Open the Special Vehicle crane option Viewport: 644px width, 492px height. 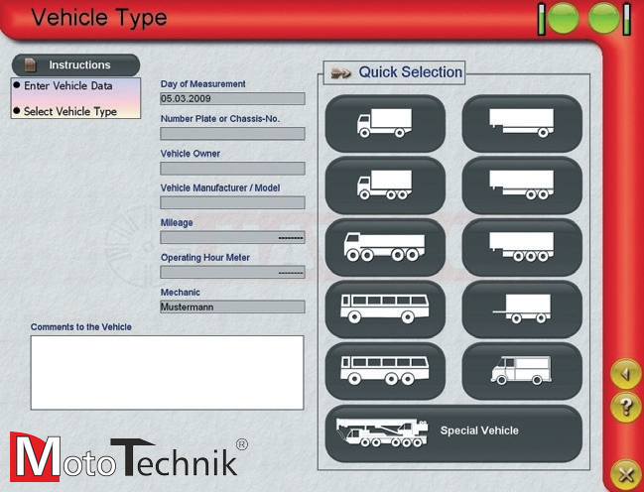[453, 432]
